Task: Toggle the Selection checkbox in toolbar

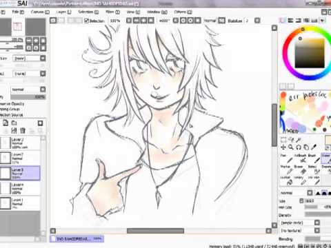Action: tap(86, 21)
